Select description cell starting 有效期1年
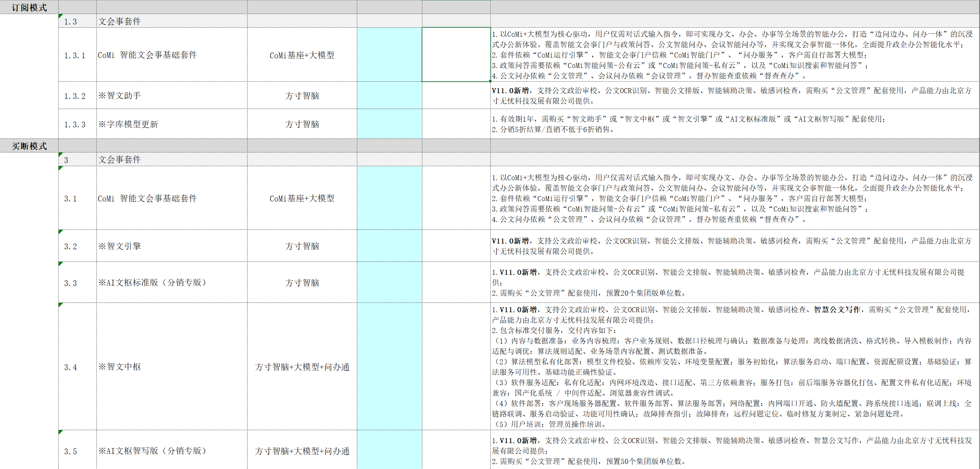This screenshot has height=469, width=980. click(x=735, y=124)
